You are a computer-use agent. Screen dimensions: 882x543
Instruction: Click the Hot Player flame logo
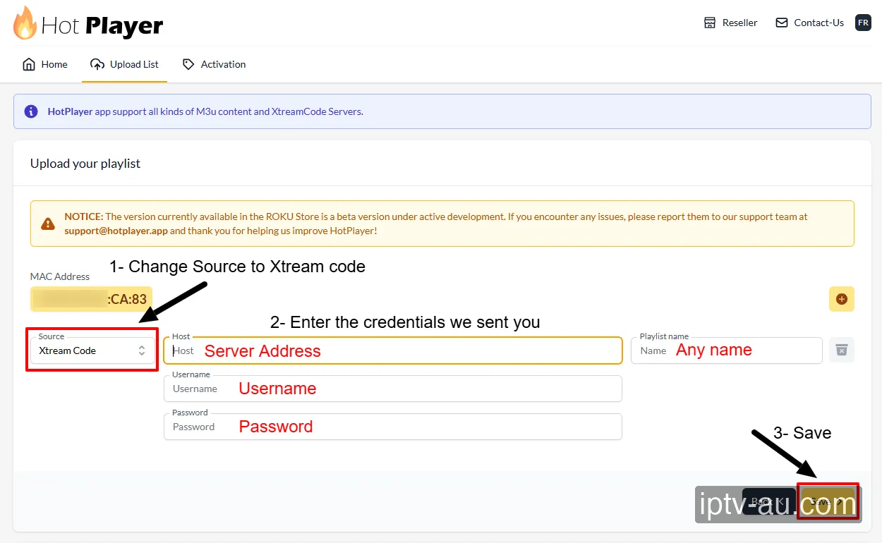(25, 23)
